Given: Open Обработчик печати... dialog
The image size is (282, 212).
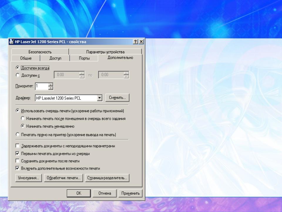Looking at the screenshot, I should tap(63, 178).
